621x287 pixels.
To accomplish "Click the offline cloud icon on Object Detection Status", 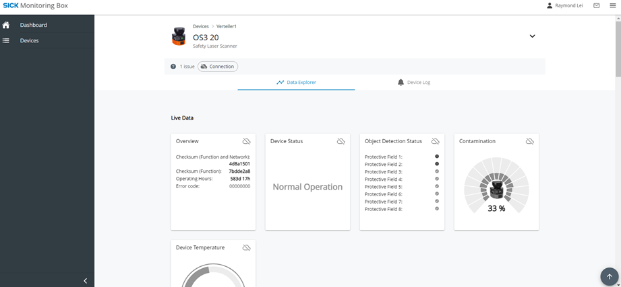I will point(436,141).
